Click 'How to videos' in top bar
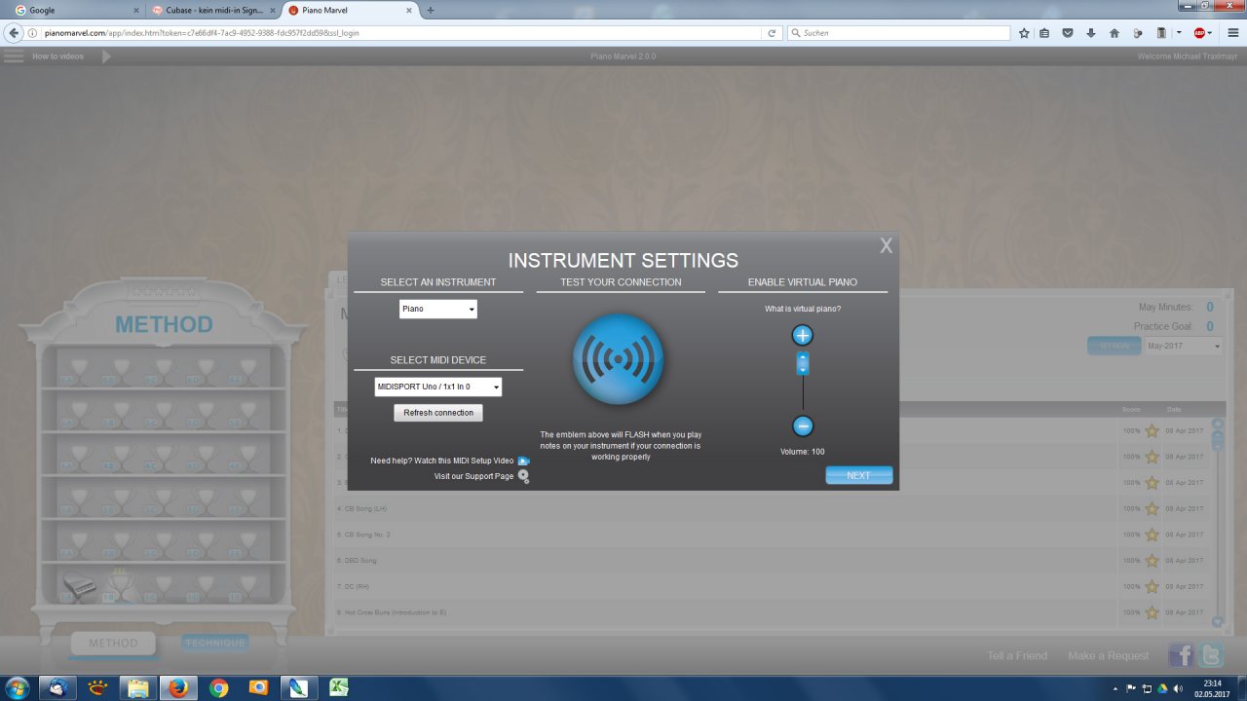This screenshot has width=1247, height=701. [57, 56]
